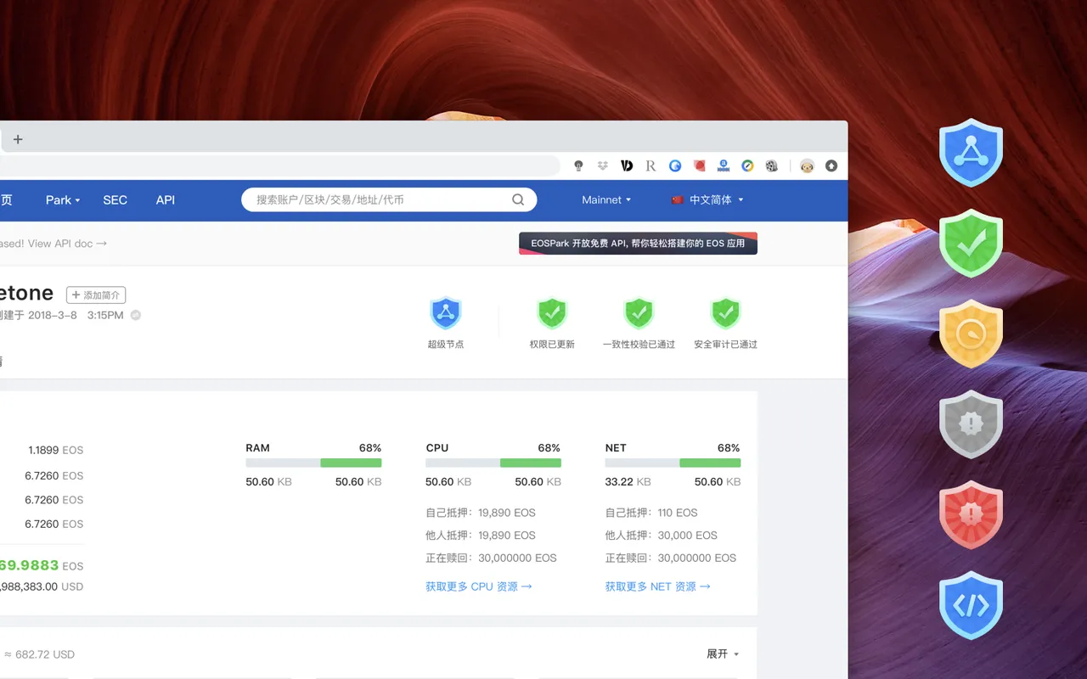Click the multicolor compass extension icon
Viewport: 1087px width, 679px height.
click(747, 166)
